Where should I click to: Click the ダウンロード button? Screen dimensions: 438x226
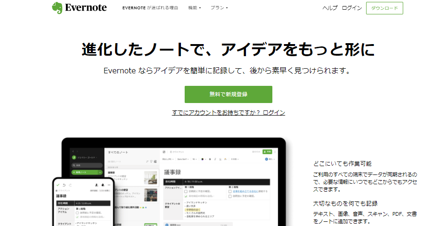[384, 8]
